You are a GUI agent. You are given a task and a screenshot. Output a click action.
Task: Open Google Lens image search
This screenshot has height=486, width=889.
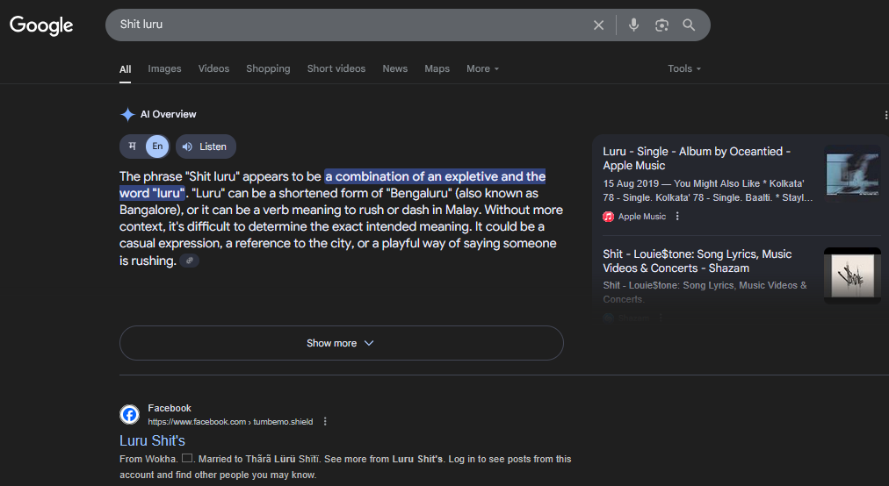point(661,25)
